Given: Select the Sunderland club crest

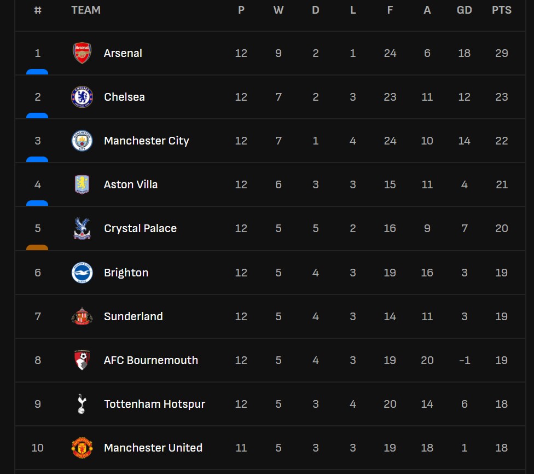Looking at the screenshot, I should 82,316.
